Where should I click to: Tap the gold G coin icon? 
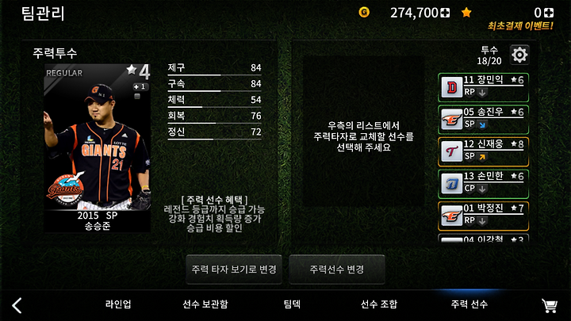tap(364, 13)
